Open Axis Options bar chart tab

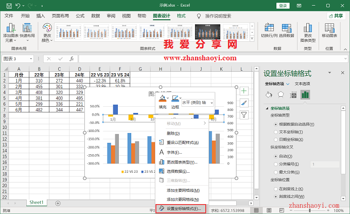(x=305, y=95)
